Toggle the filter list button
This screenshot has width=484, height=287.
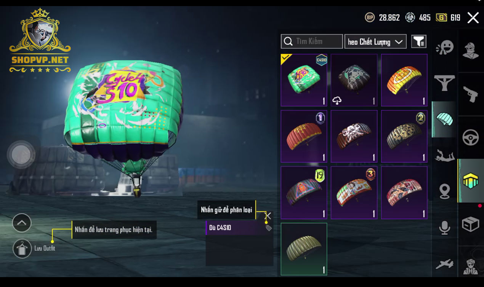pyautogui.click(x=419, y=41)
